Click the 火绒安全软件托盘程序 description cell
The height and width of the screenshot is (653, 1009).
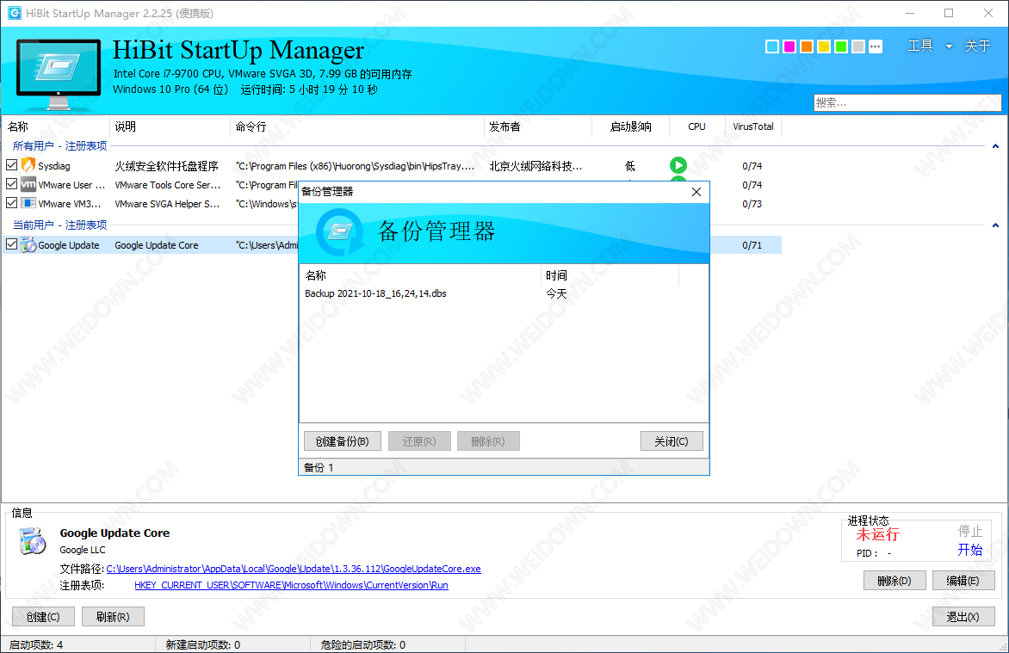(167, 166)
